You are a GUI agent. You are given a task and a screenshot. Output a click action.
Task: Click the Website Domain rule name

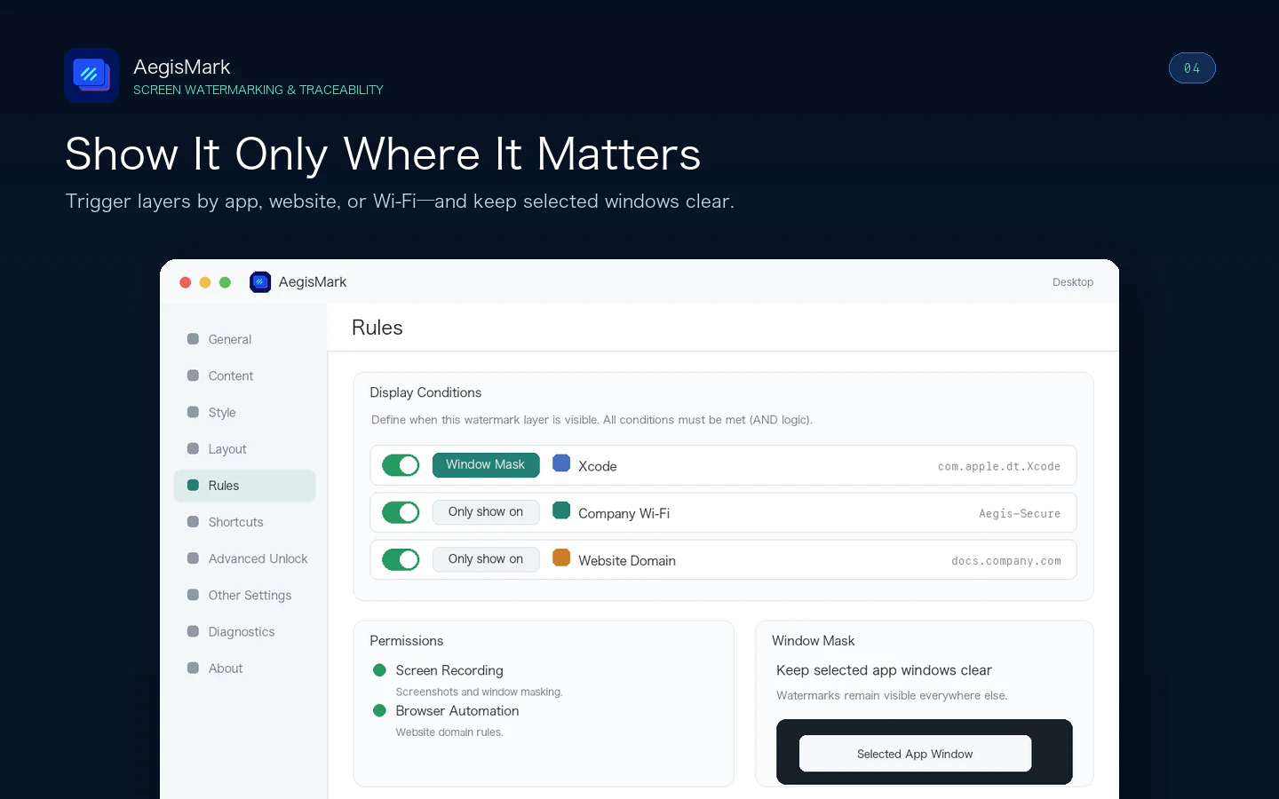coord(627,560)
